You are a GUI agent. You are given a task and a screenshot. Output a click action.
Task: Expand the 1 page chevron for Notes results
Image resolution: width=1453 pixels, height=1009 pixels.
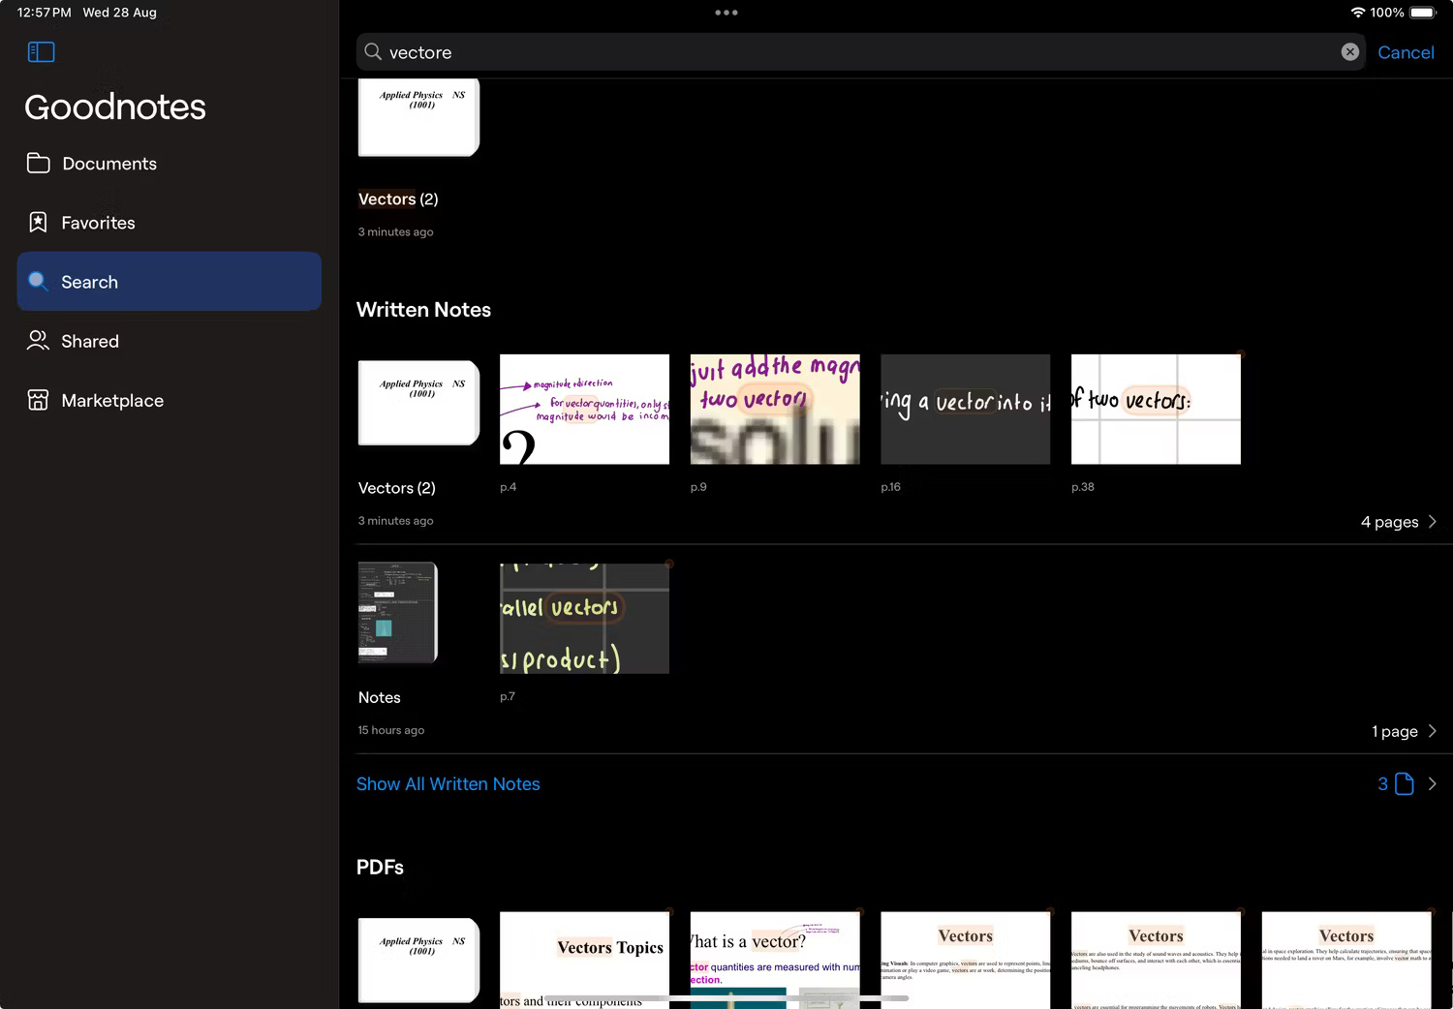[1433, 731]
